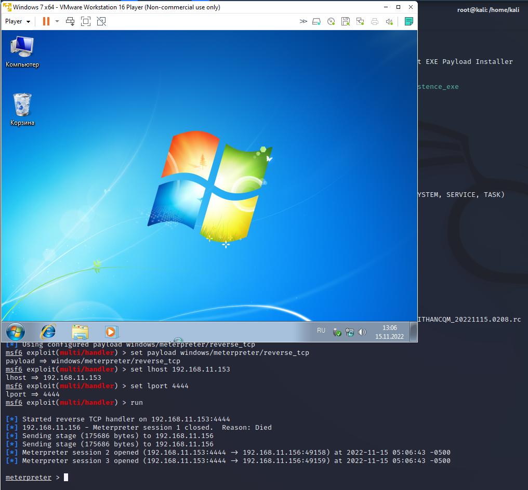This screenshot has height=490, width=528.
Task: Minimize the VMware Player window
Action: pos(386,7)
